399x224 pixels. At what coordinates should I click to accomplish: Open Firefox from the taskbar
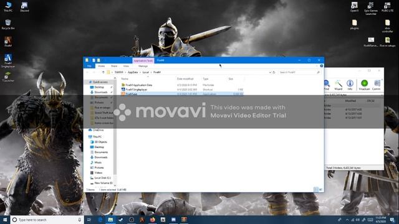(x=152, y=220)
